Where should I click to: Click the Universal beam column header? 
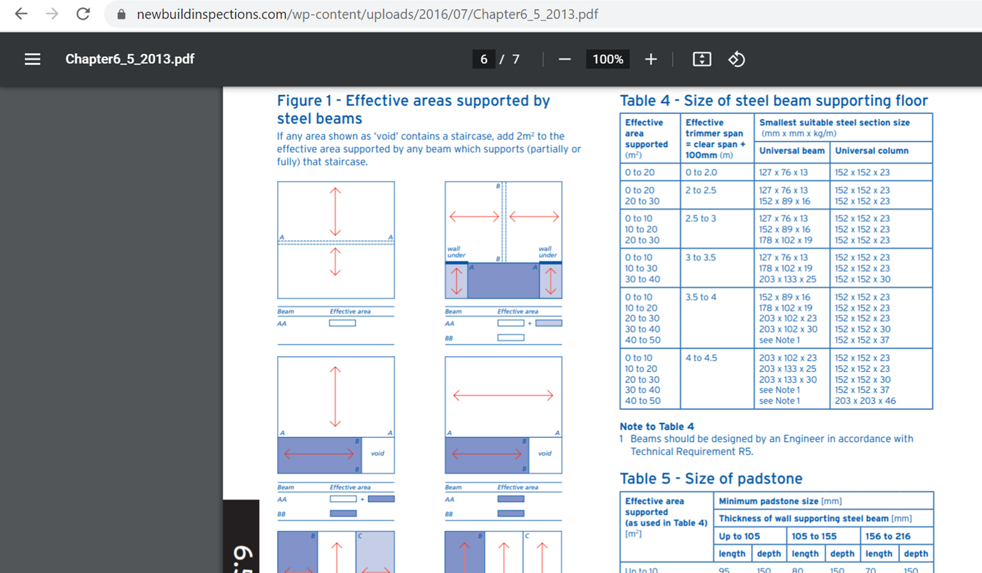click(x=791, y=151)
